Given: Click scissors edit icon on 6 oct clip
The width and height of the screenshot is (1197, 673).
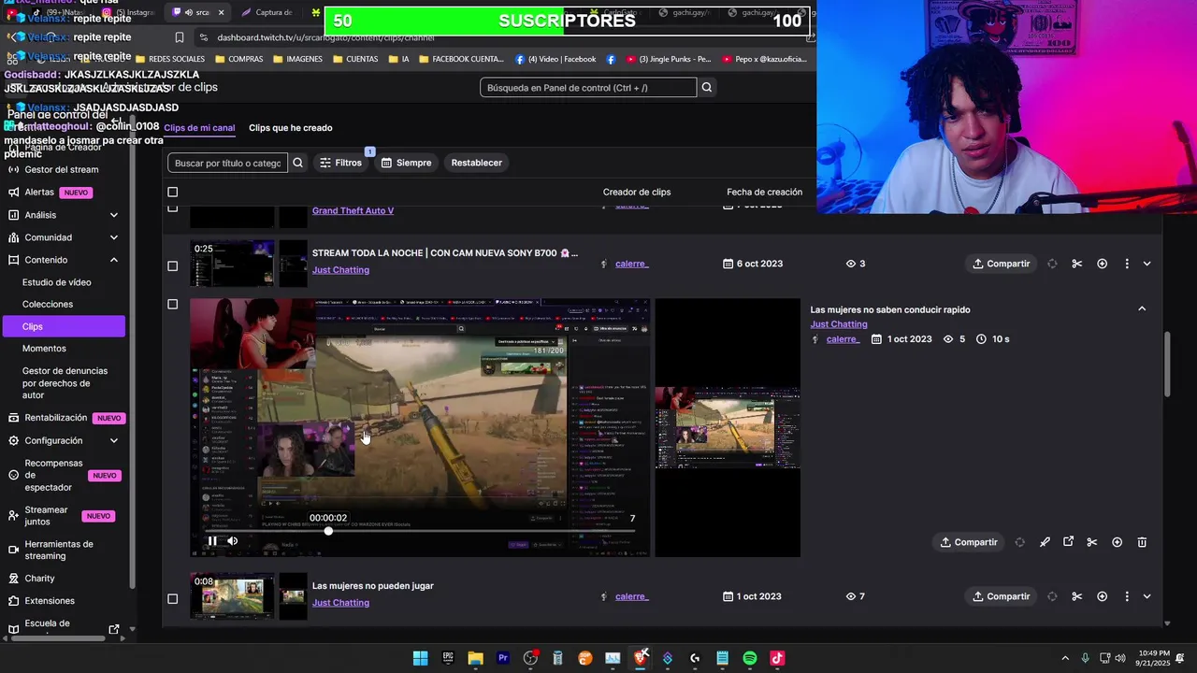Looking at the screenshot, I should point(1076,264).
